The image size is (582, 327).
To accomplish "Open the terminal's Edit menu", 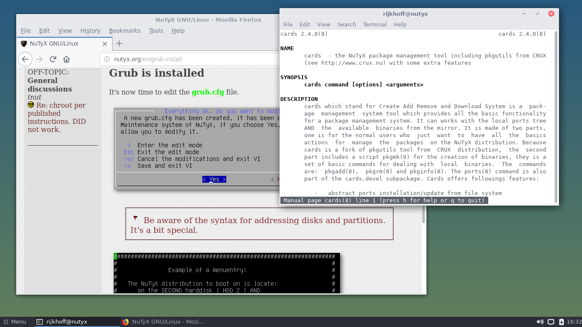I will tap(305, 24).
